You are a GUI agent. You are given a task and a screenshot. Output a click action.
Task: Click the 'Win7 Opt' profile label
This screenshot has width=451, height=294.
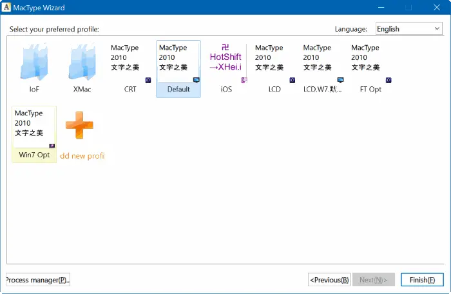pos(34,155)
